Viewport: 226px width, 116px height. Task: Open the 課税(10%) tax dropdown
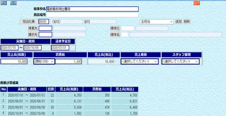pyautogui.click(x=44, y=62)
